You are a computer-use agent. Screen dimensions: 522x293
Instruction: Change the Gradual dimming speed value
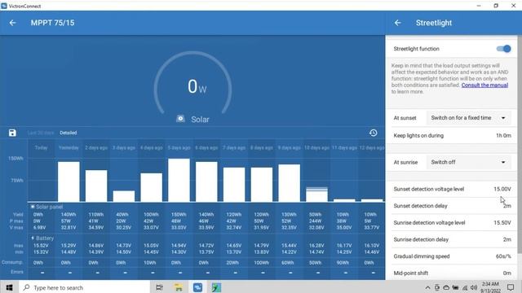pyautogui.click(x=452, y=256)
